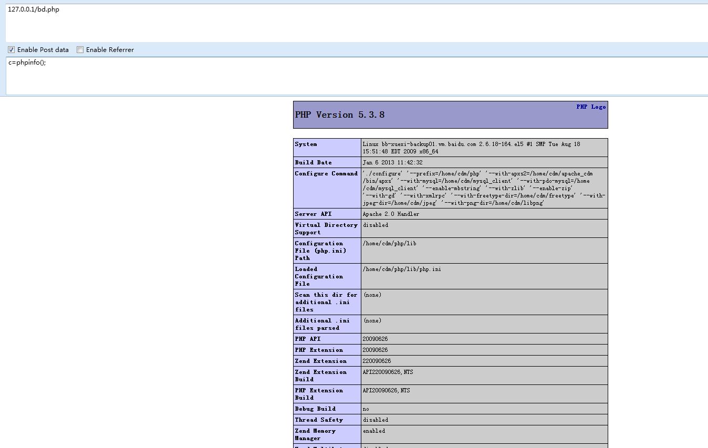Click the Server API label

pyautogui.click(x=313, y=214)
